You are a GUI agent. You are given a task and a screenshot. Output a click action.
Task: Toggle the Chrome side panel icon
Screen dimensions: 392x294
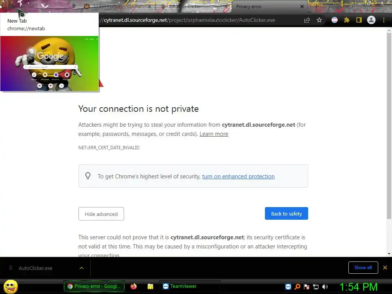pyautogui.click(x=359, y=20)
